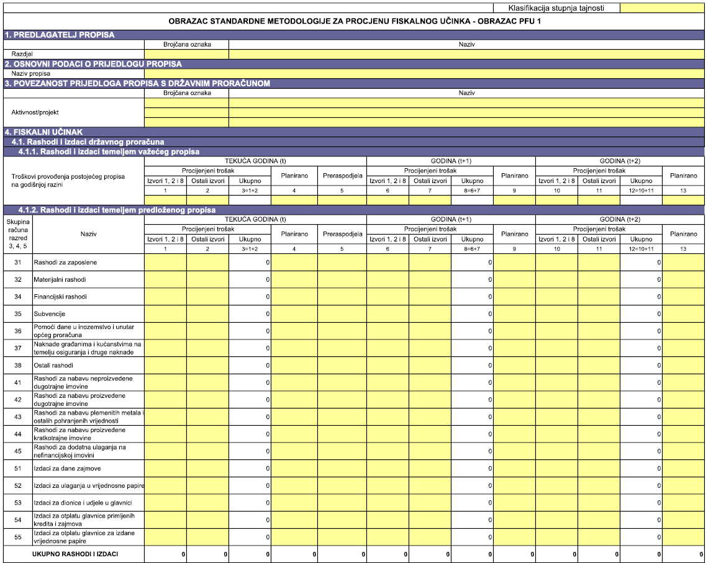Click the Ostali rashodi row label

pos(54,366)
